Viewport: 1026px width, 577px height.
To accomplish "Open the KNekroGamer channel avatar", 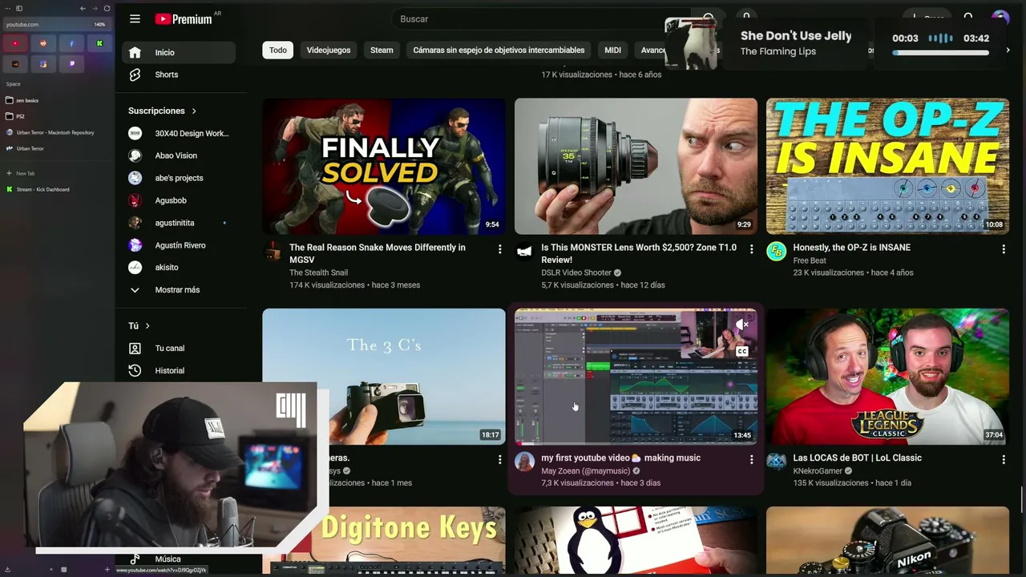I will pos(776,462).
